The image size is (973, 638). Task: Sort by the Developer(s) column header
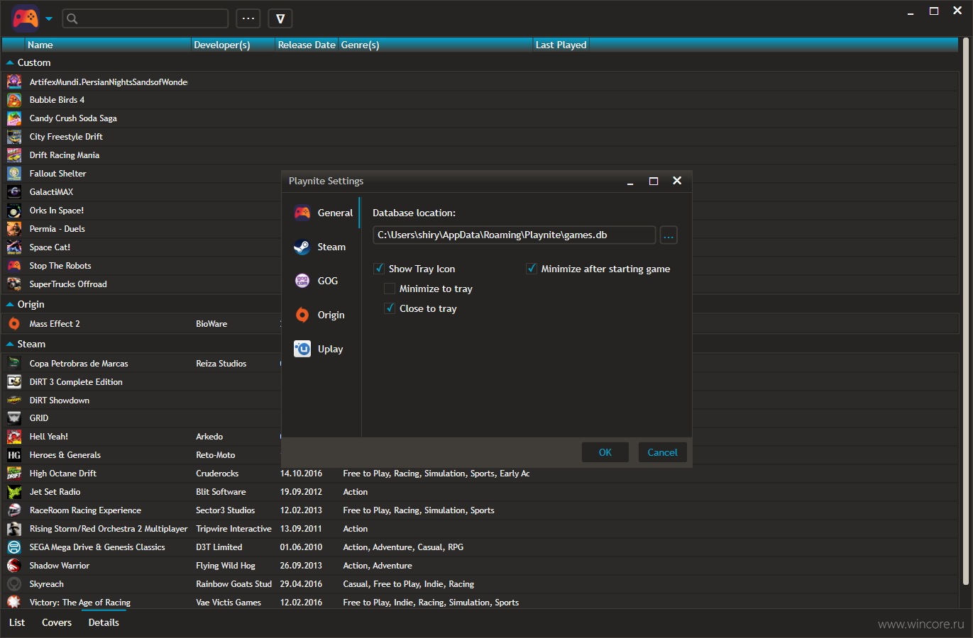tap(233, 45)
